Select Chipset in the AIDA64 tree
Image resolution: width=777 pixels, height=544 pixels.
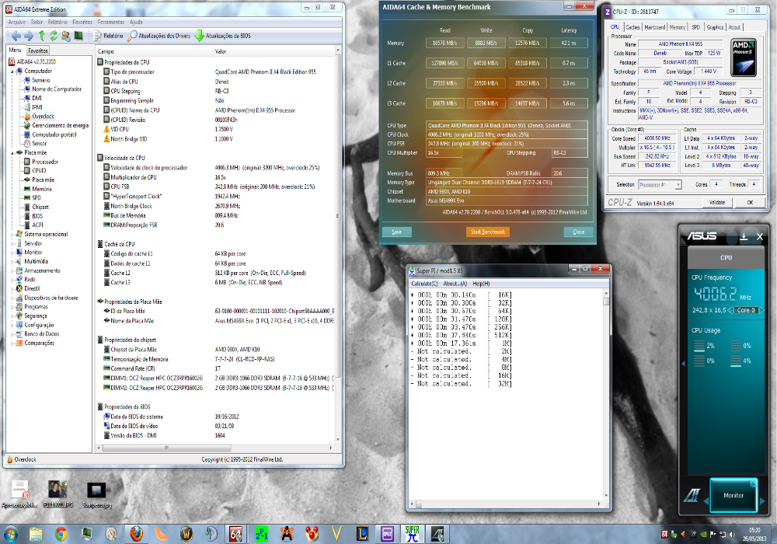coord(40,207)
